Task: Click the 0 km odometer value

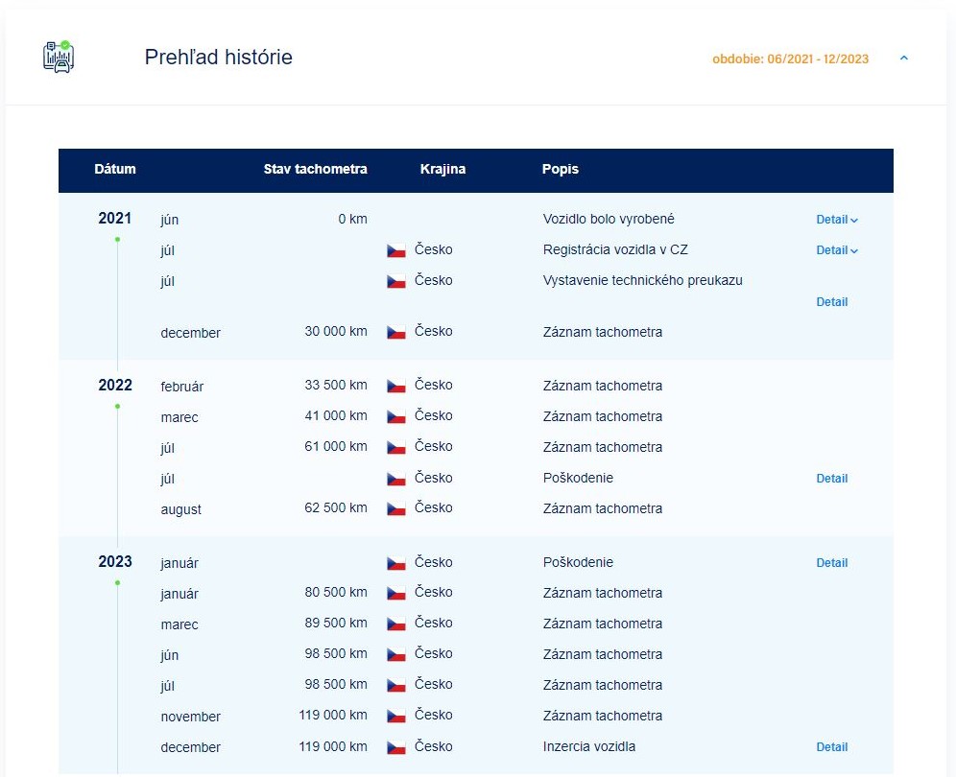Action: (353, 219)
